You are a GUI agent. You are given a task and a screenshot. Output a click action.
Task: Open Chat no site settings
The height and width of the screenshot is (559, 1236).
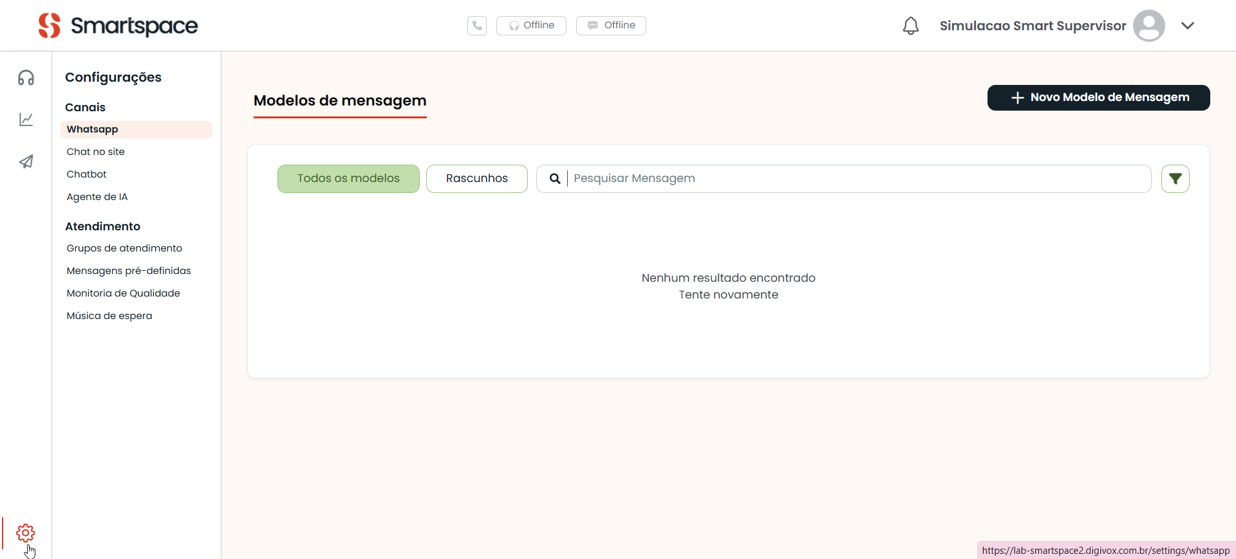96,152
